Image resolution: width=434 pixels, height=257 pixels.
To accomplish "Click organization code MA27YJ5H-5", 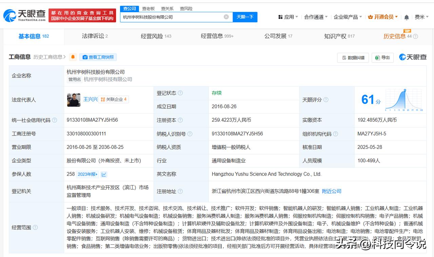I will click(x=372, y=134).
